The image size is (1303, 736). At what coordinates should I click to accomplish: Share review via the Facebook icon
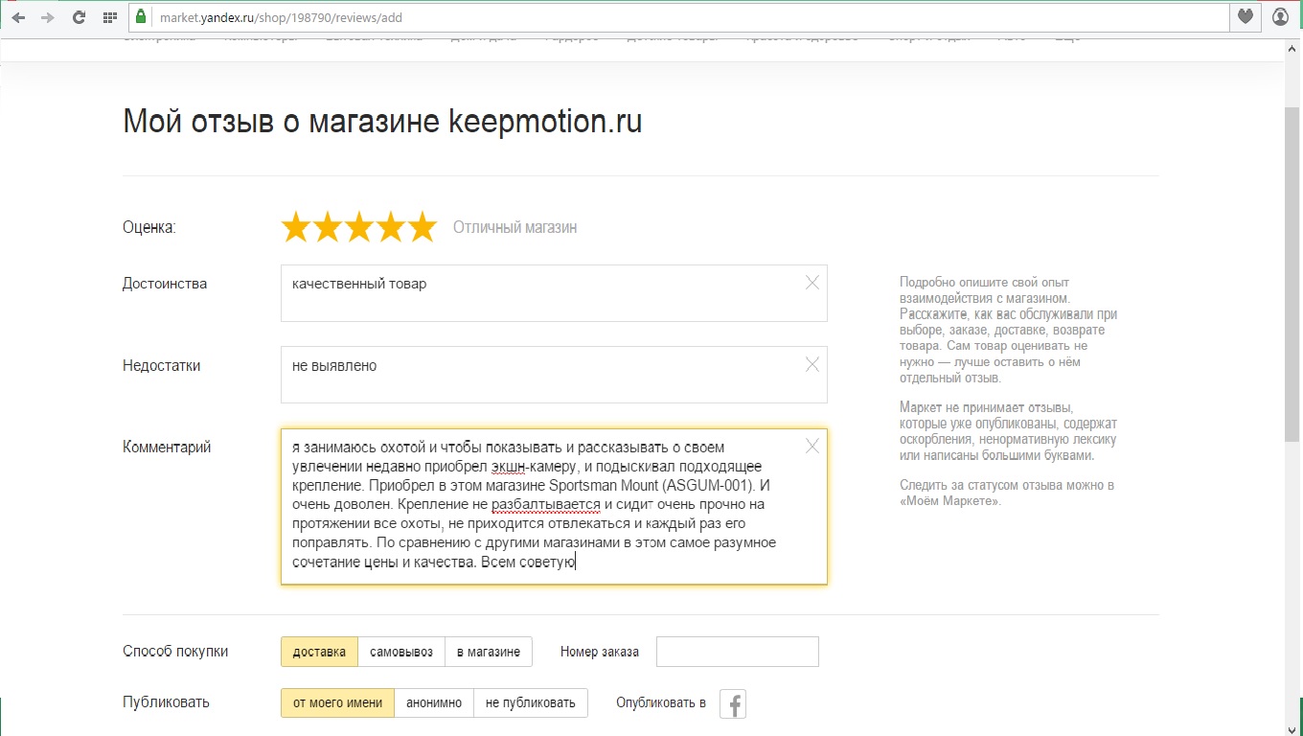[733, 704]
